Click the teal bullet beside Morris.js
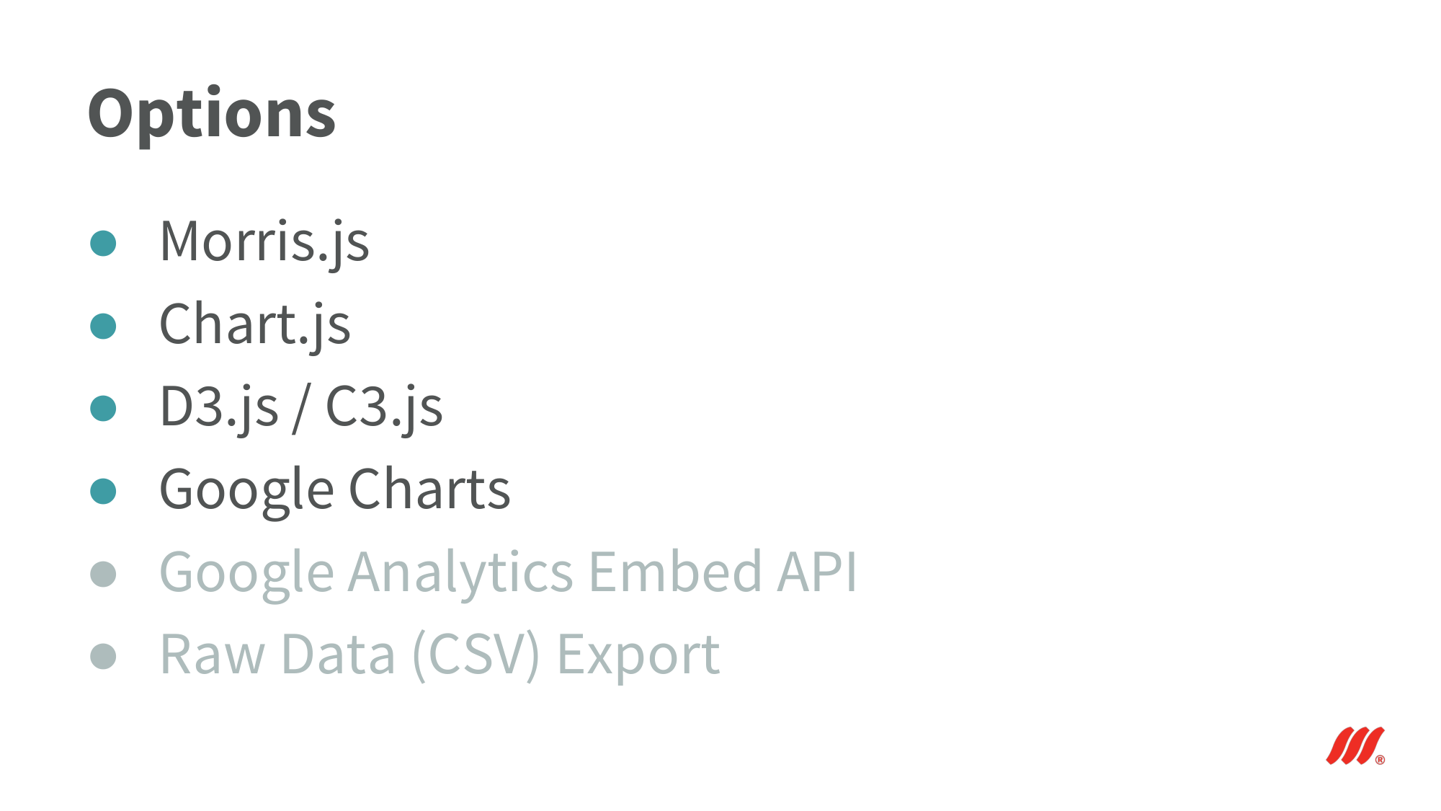The image size is (1441, 811). 103,244
